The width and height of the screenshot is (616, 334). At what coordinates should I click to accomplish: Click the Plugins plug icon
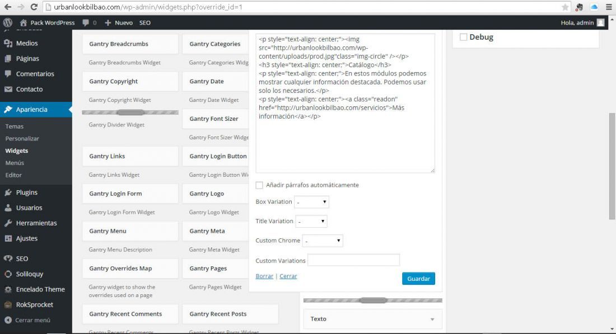tap(8, 192)
